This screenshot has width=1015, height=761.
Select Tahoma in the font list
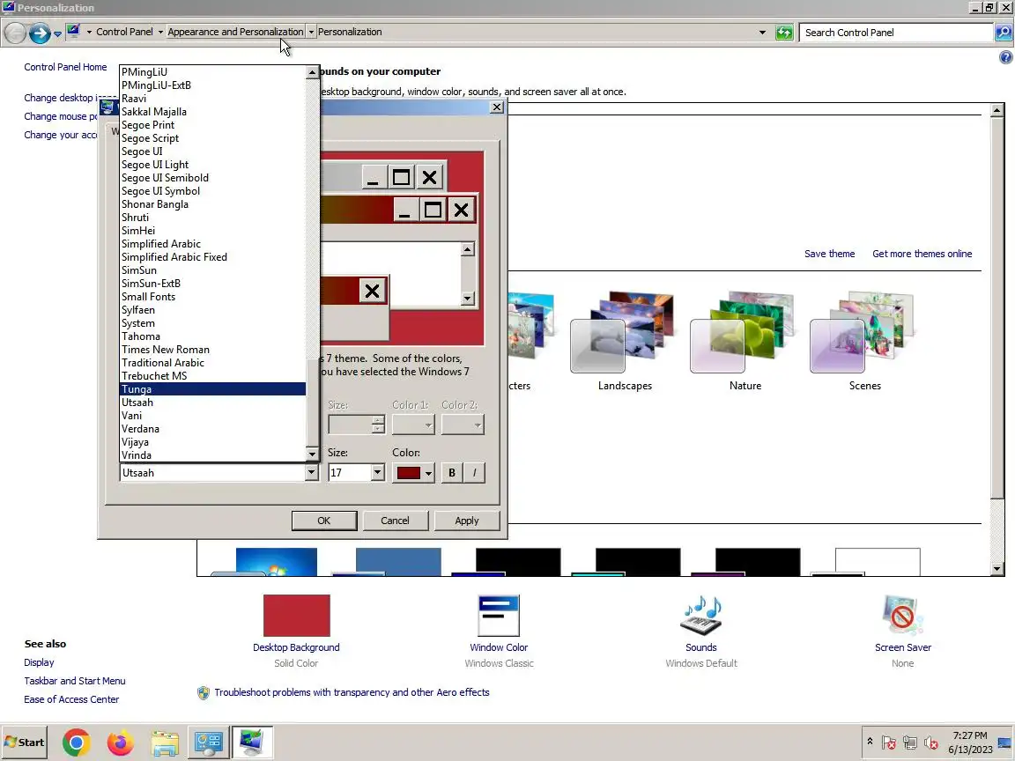[212, 336]
